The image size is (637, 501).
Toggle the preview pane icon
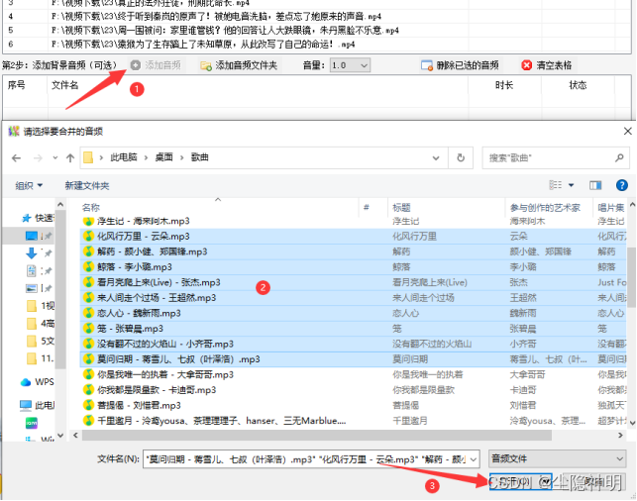595,185
